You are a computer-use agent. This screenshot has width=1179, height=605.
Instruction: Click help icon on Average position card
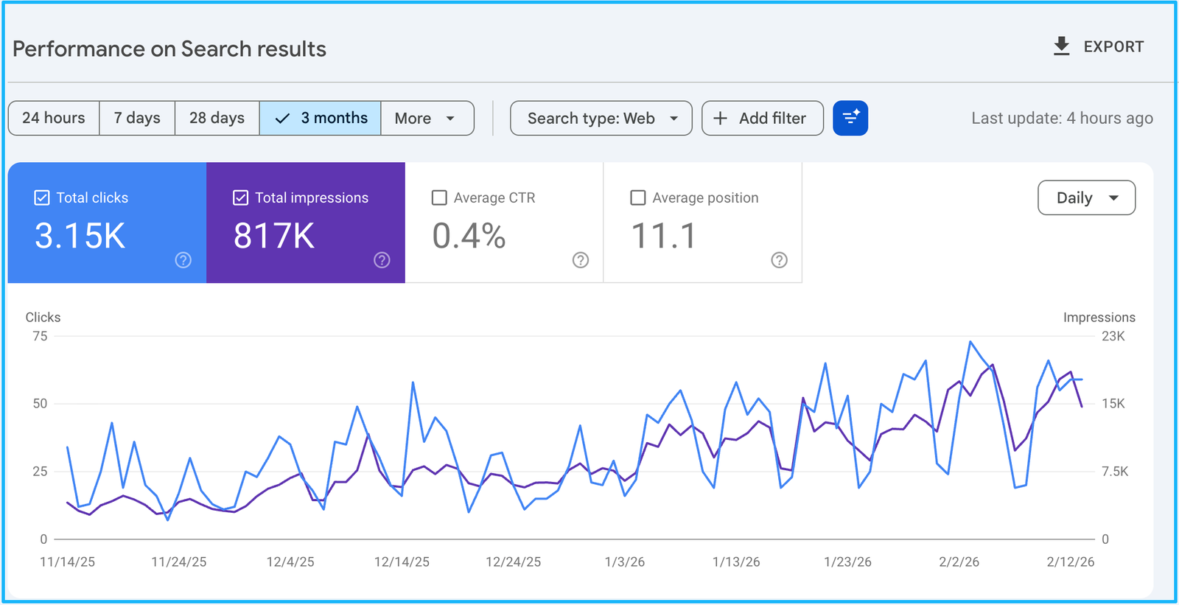[779, 260]
